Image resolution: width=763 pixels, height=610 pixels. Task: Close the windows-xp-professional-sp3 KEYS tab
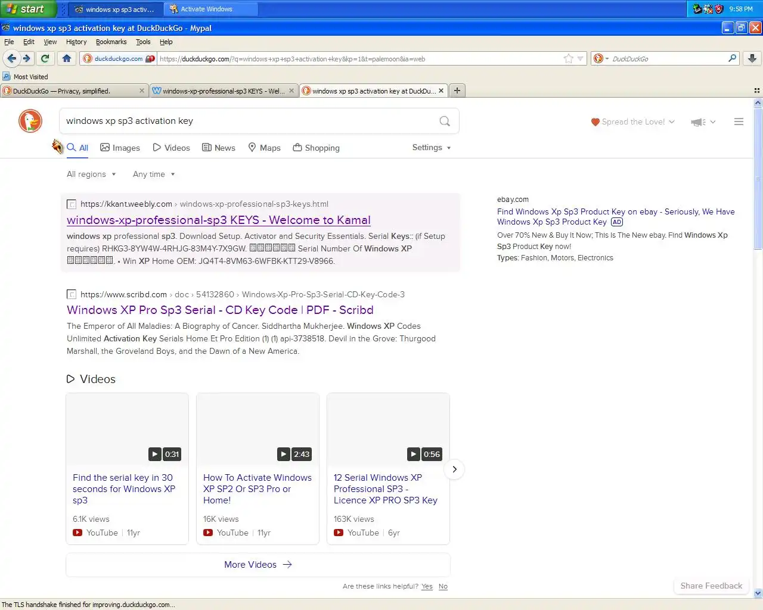coord(291,91)
